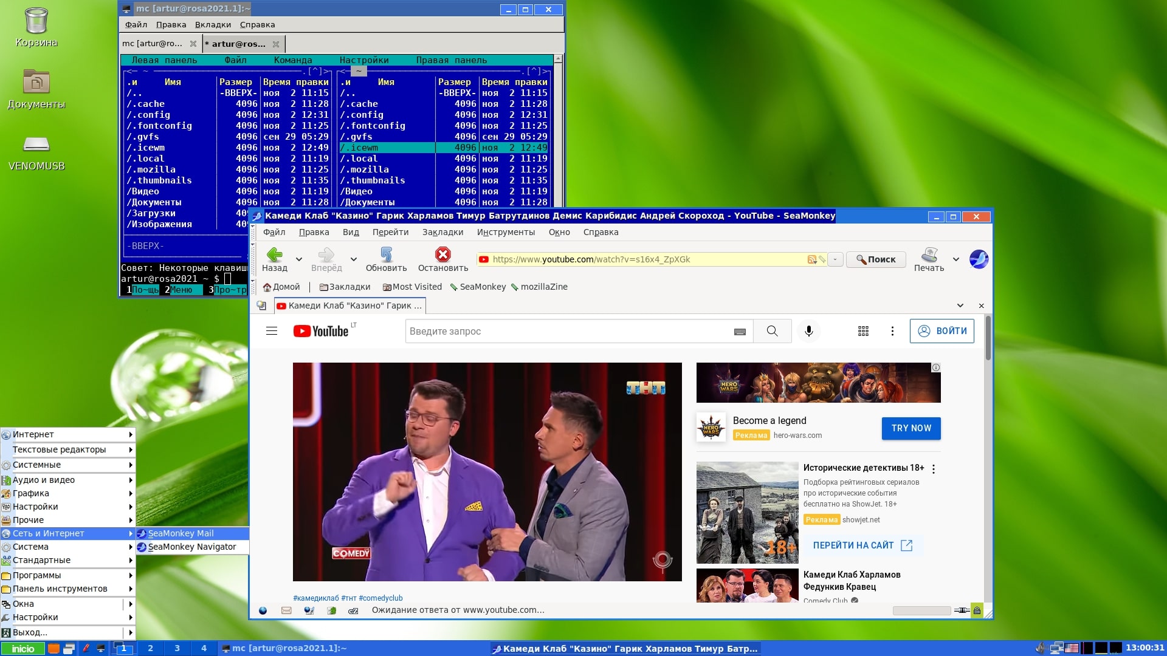
Task: Click the Print icon in SeaMonkey toolbar
Action: pos(929,255)
